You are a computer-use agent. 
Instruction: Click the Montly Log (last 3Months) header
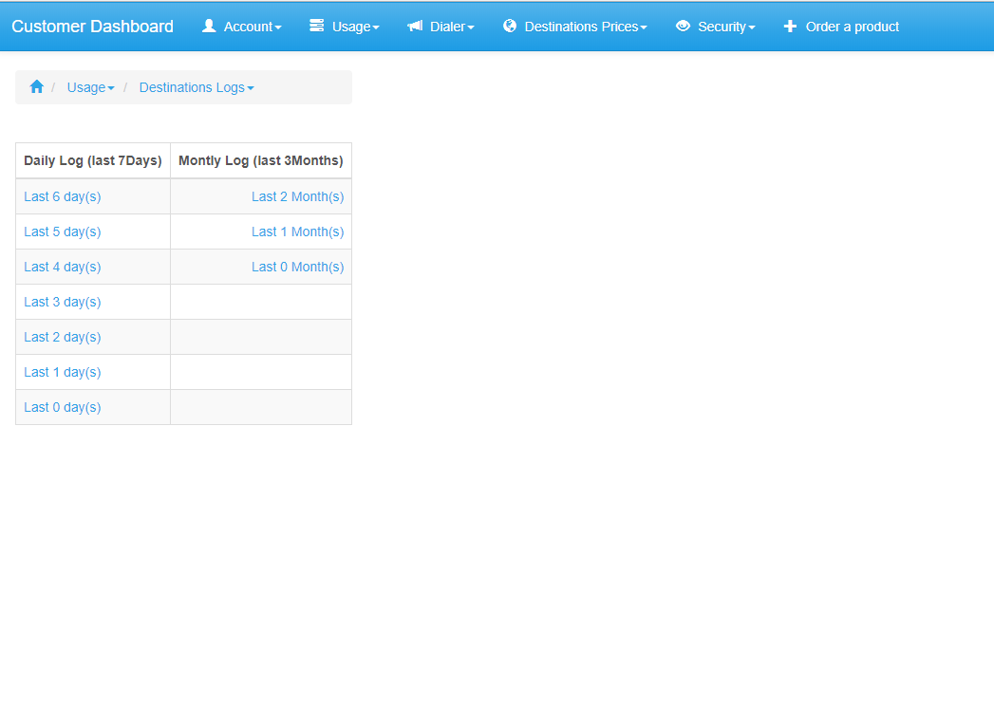pos(260,160)
